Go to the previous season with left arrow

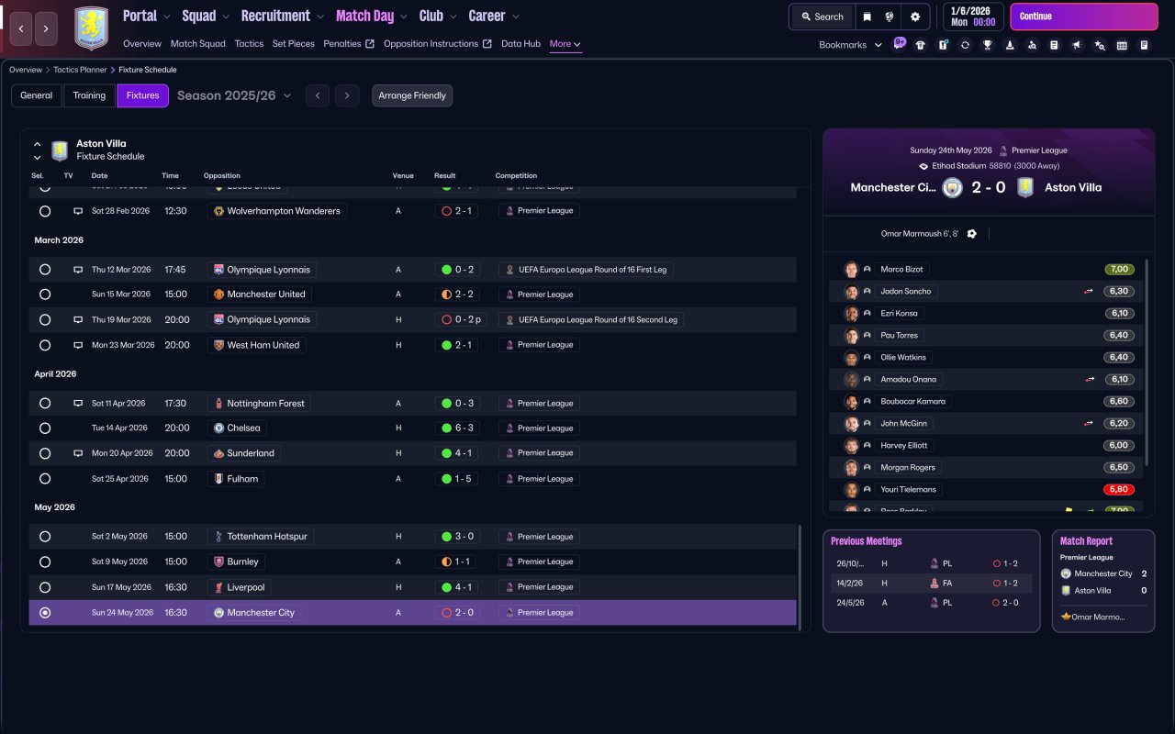coord(318,95)
